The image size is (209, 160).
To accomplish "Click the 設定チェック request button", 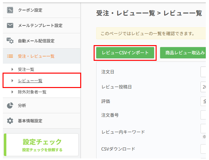I will 42,145.
